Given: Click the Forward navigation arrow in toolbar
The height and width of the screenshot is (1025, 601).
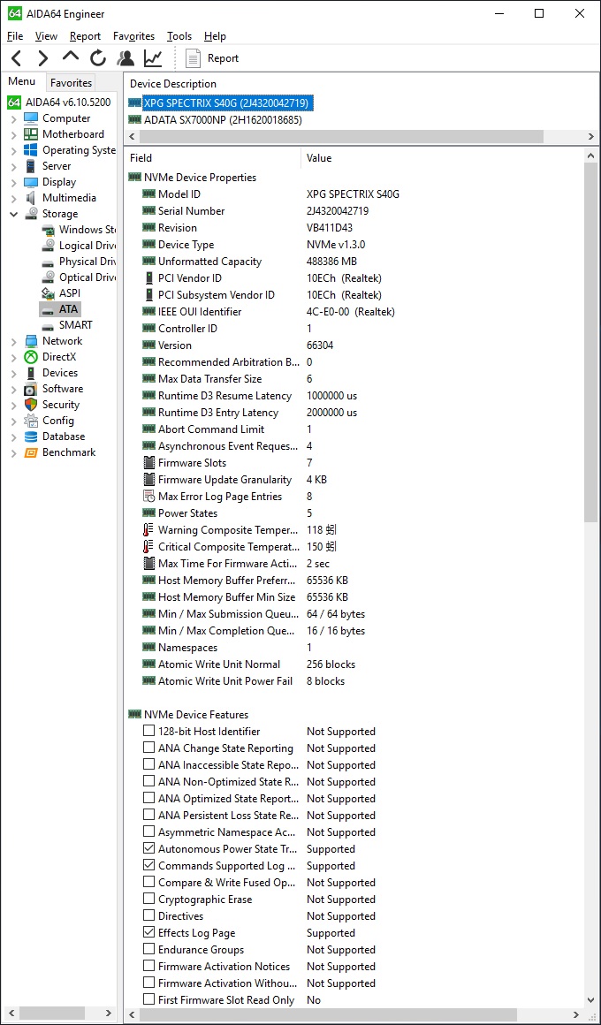Looking at the screenshot, I should tap(42, 58).
